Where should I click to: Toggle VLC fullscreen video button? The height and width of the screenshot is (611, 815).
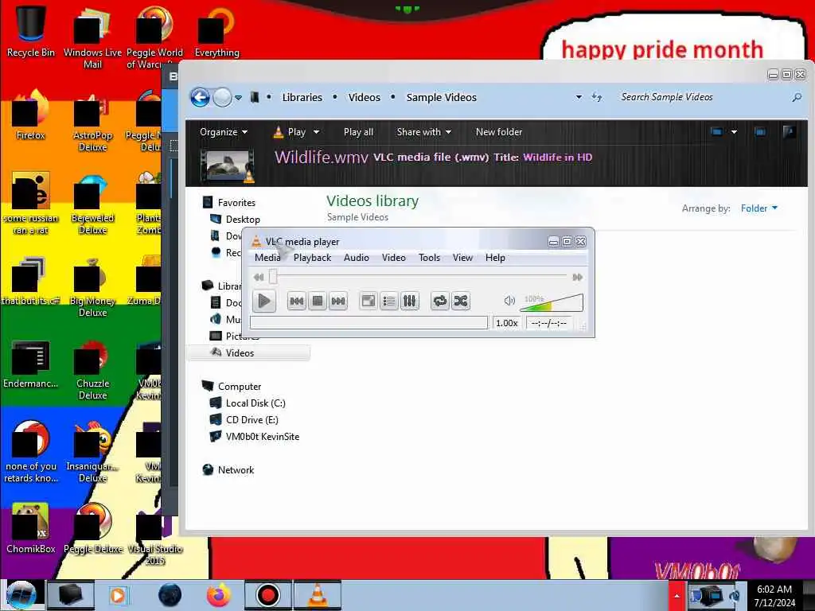(x=369, y=301)
